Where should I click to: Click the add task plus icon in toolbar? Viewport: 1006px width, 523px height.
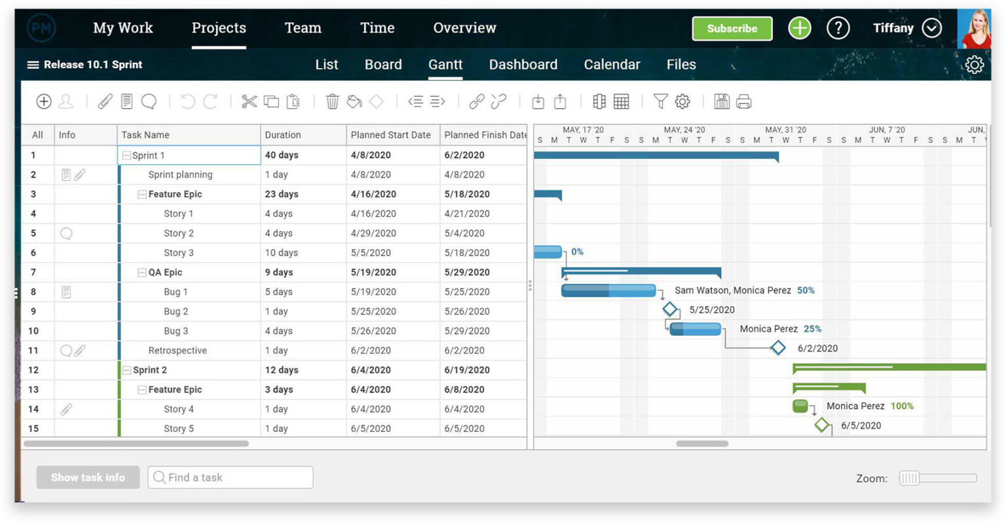(x=44, y=102)
